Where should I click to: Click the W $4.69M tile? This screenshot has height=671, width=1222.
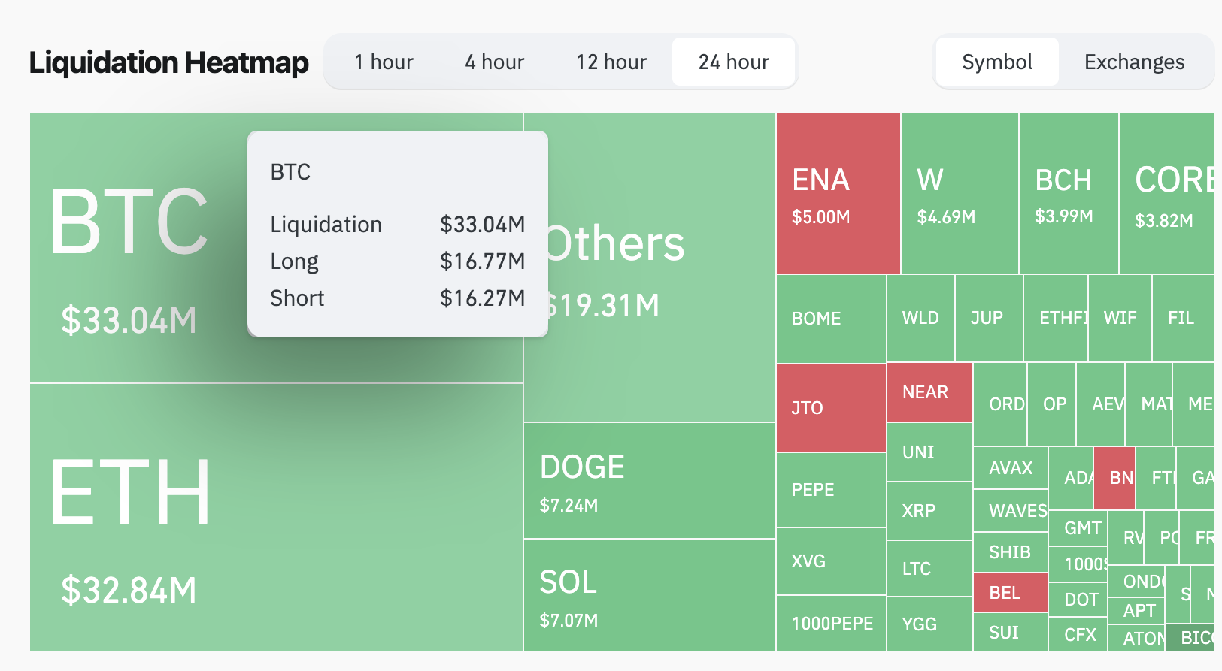pos(959,194)
